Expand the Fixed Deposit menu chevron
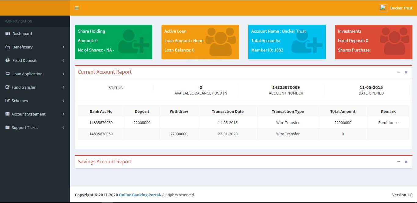This screenshot has height=203, width=417. tap(63, 61)
